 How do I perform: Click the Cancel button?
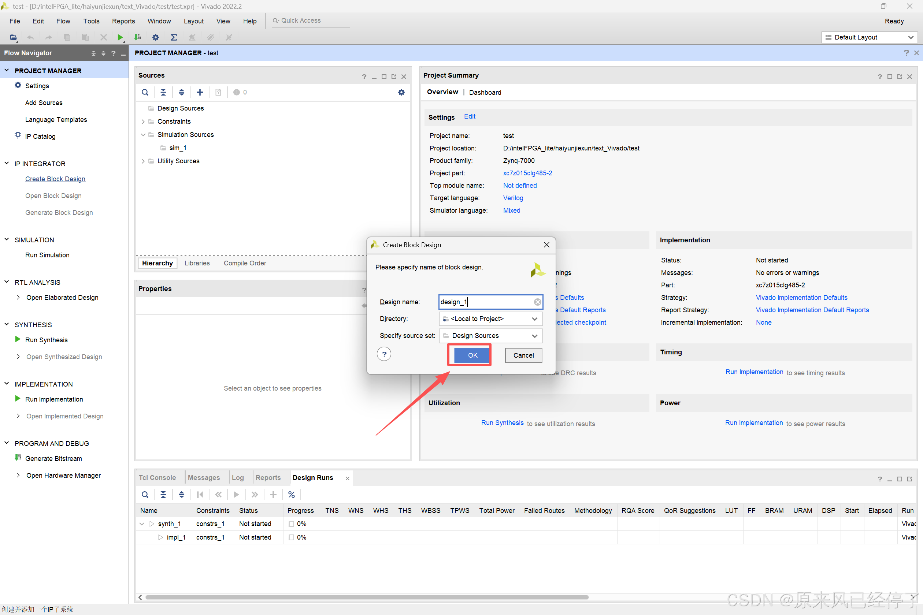tap(523, 355)
